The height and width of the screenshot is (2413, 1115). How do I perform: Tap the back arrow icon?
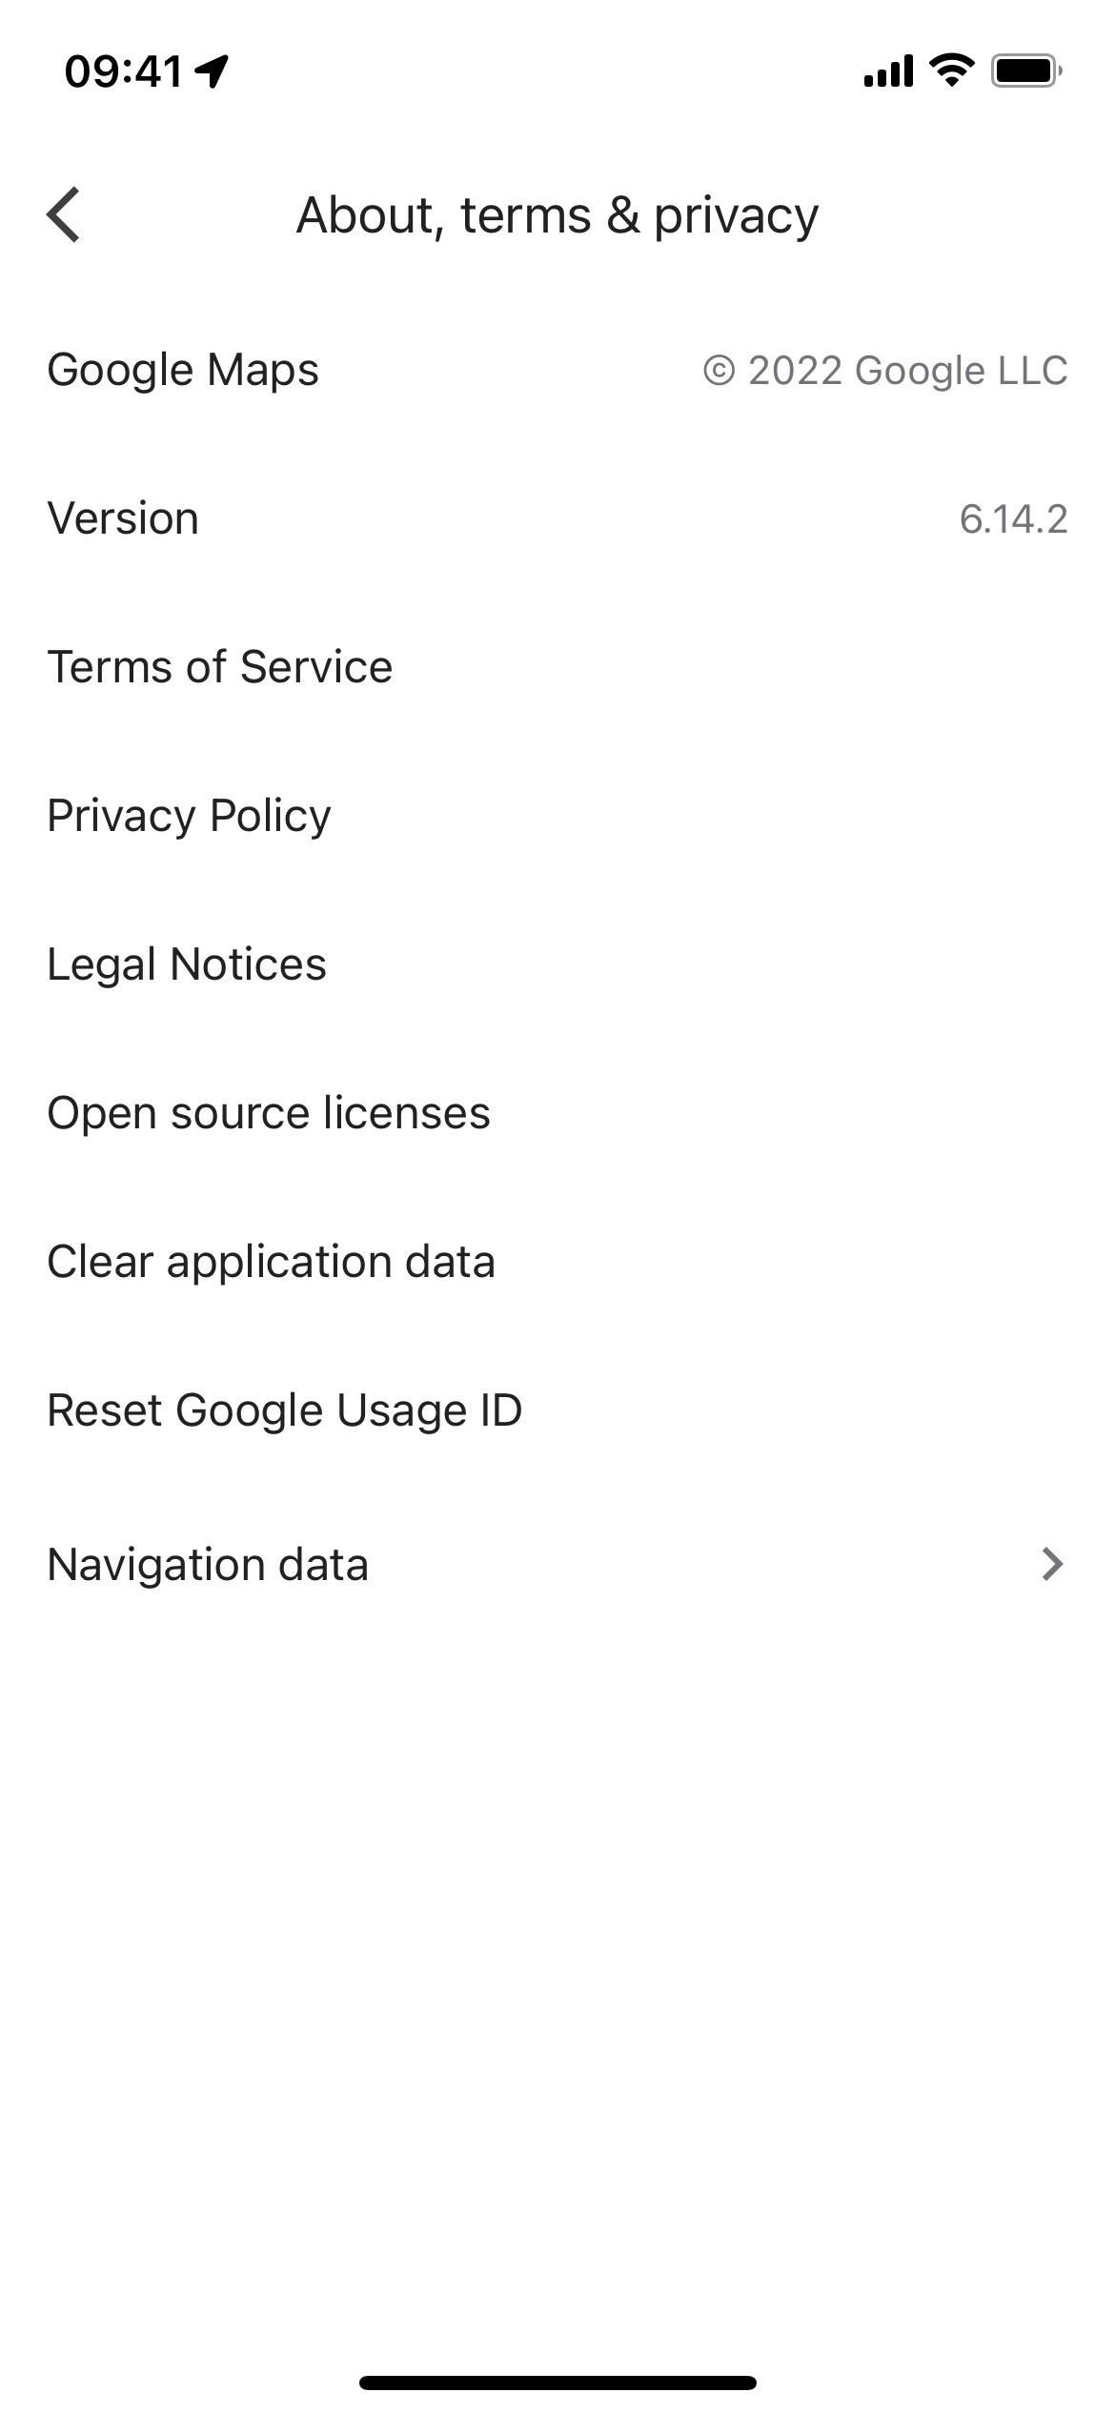pyautogui.click(x=64, y=215)
